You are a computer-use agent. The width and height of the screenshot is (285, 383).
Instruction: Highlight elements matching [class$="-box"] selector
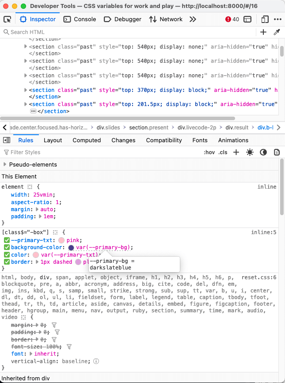[x=55, y=232]
